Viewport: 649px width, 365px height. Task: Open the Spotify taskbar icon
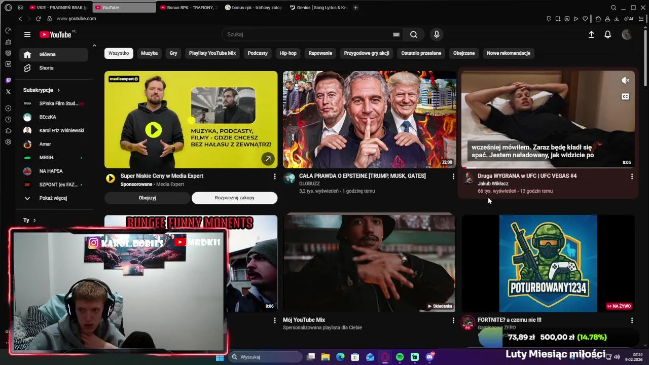[400, 357]
